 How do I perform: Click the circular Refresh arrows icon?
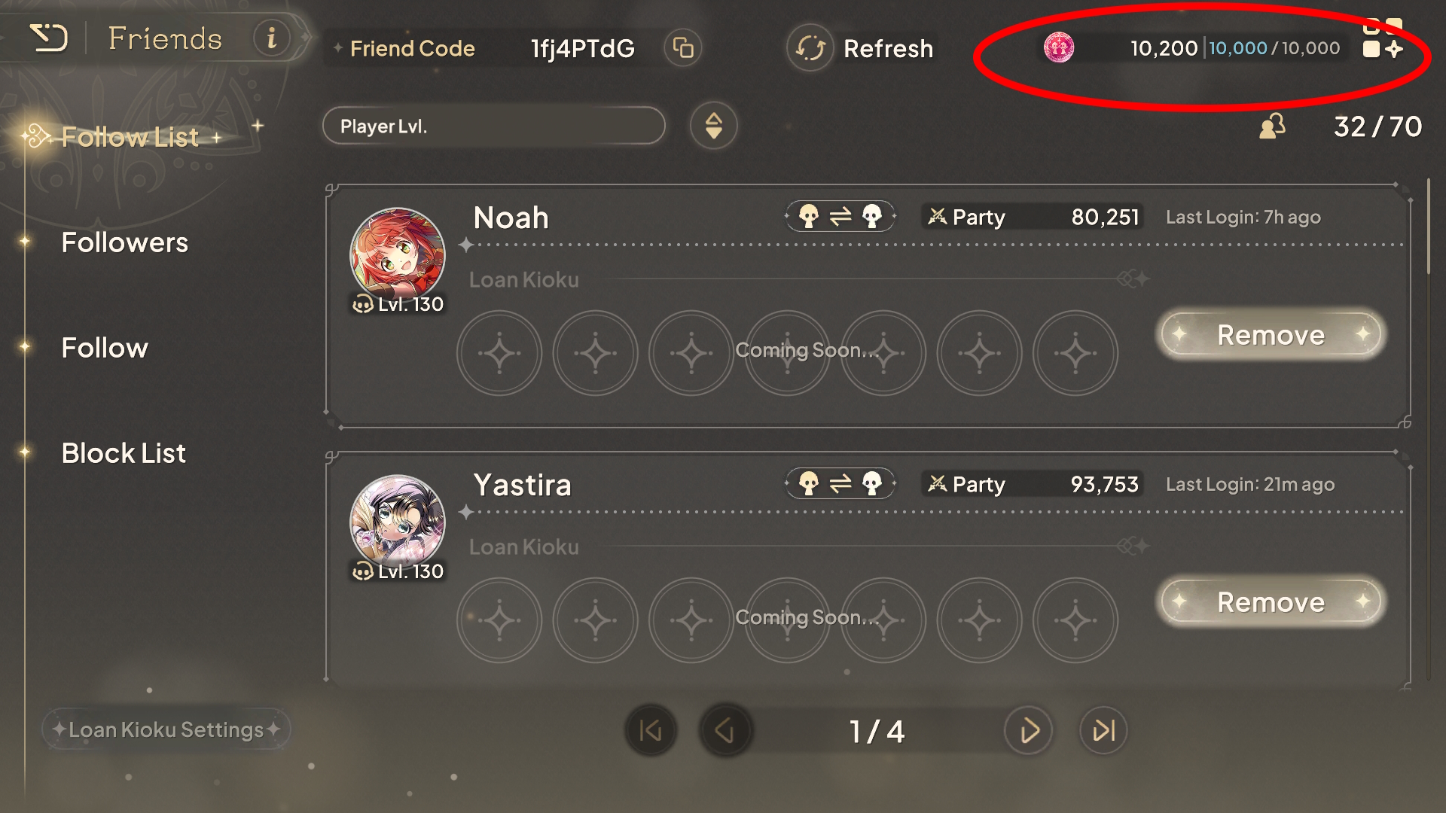(x=810, y=48)
